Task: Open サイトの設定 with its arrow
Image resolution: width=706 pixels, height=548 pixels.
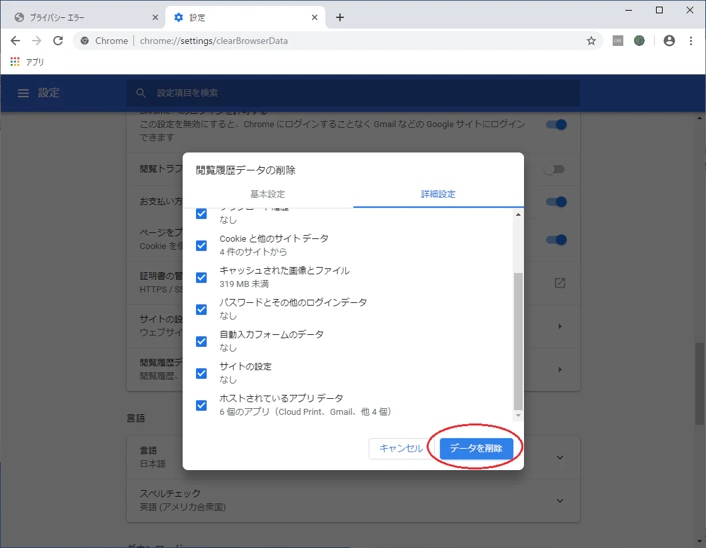Action: [x=561, y=326]
